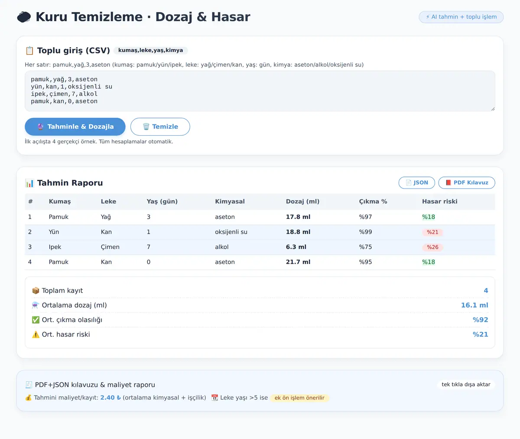520x439 pixels.
Task: Select the Kumaş column header
Action: [x=60, y=202]
